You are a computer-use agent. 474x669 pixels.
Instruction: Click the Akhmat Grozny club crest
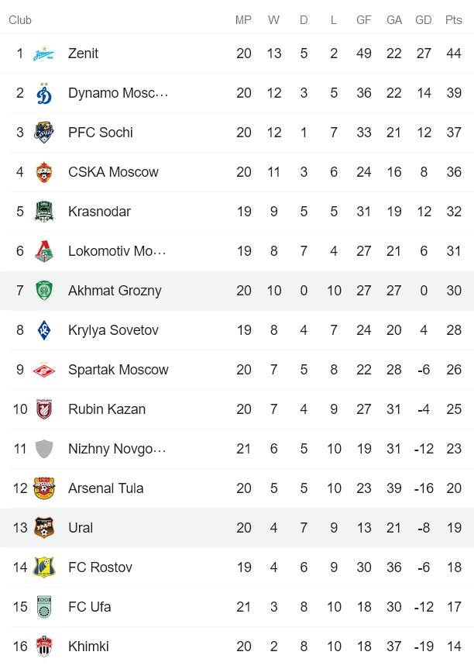tap(46, 291)
